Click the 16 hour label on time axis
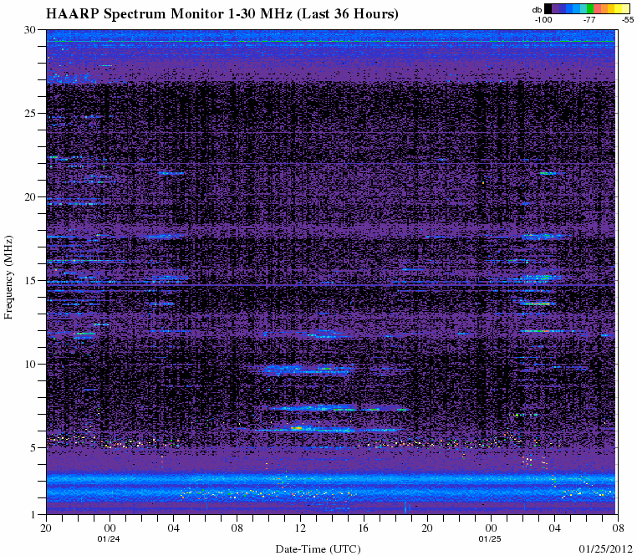Screen dimensions: 637x556 [x=364, y=528]
